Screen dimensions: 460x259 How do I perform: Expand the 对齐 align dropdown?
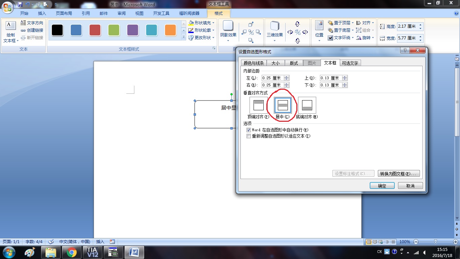click(373, 23)
